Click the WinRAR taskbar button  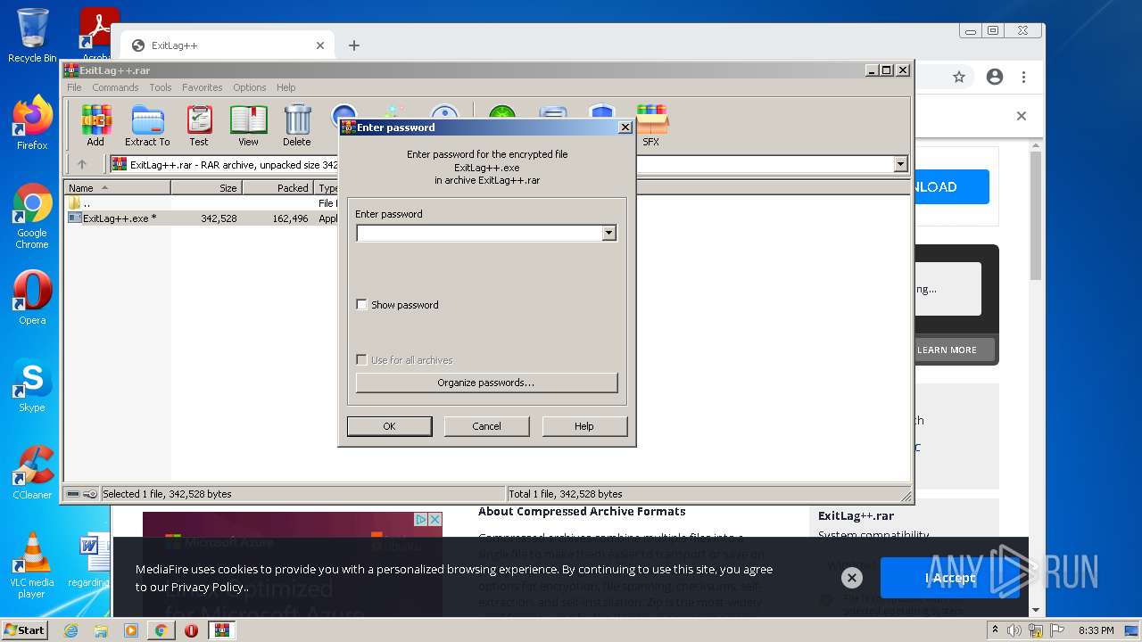(221, 630)
